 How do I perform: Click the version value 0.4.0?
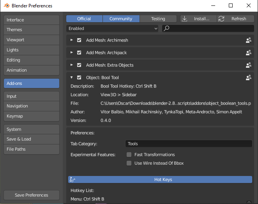[x=106, y=120]
